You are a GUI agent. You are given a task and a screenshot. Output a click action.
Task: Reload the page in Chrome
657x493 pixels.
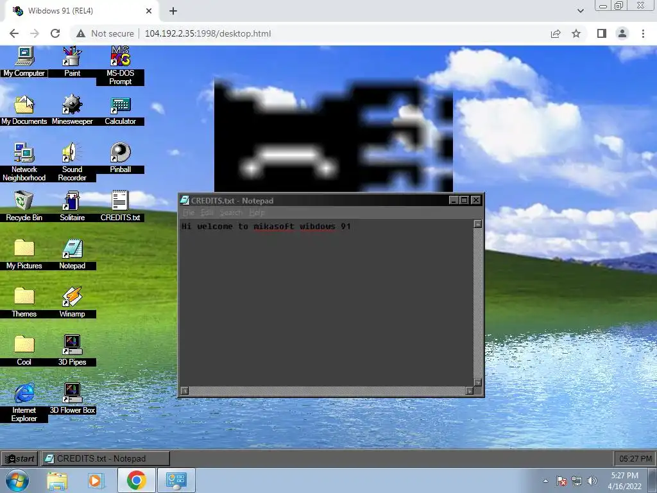(x=55, y=33)
